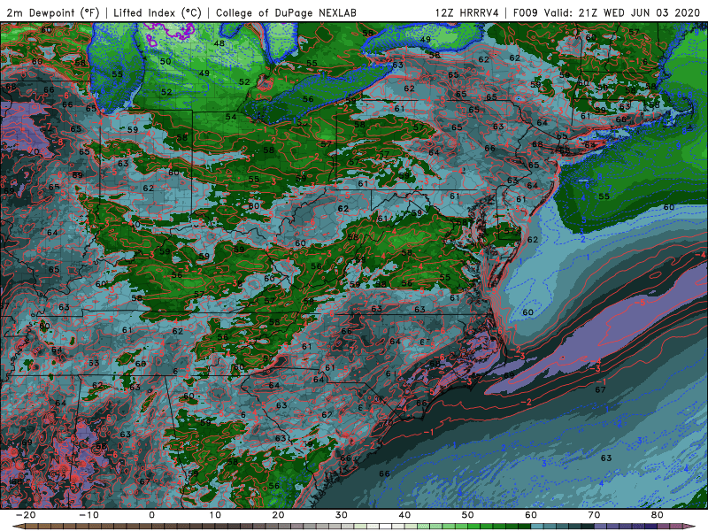Pick the brown swatch below the -20 label
Screen dimensions: 708x531
point(32,526)
